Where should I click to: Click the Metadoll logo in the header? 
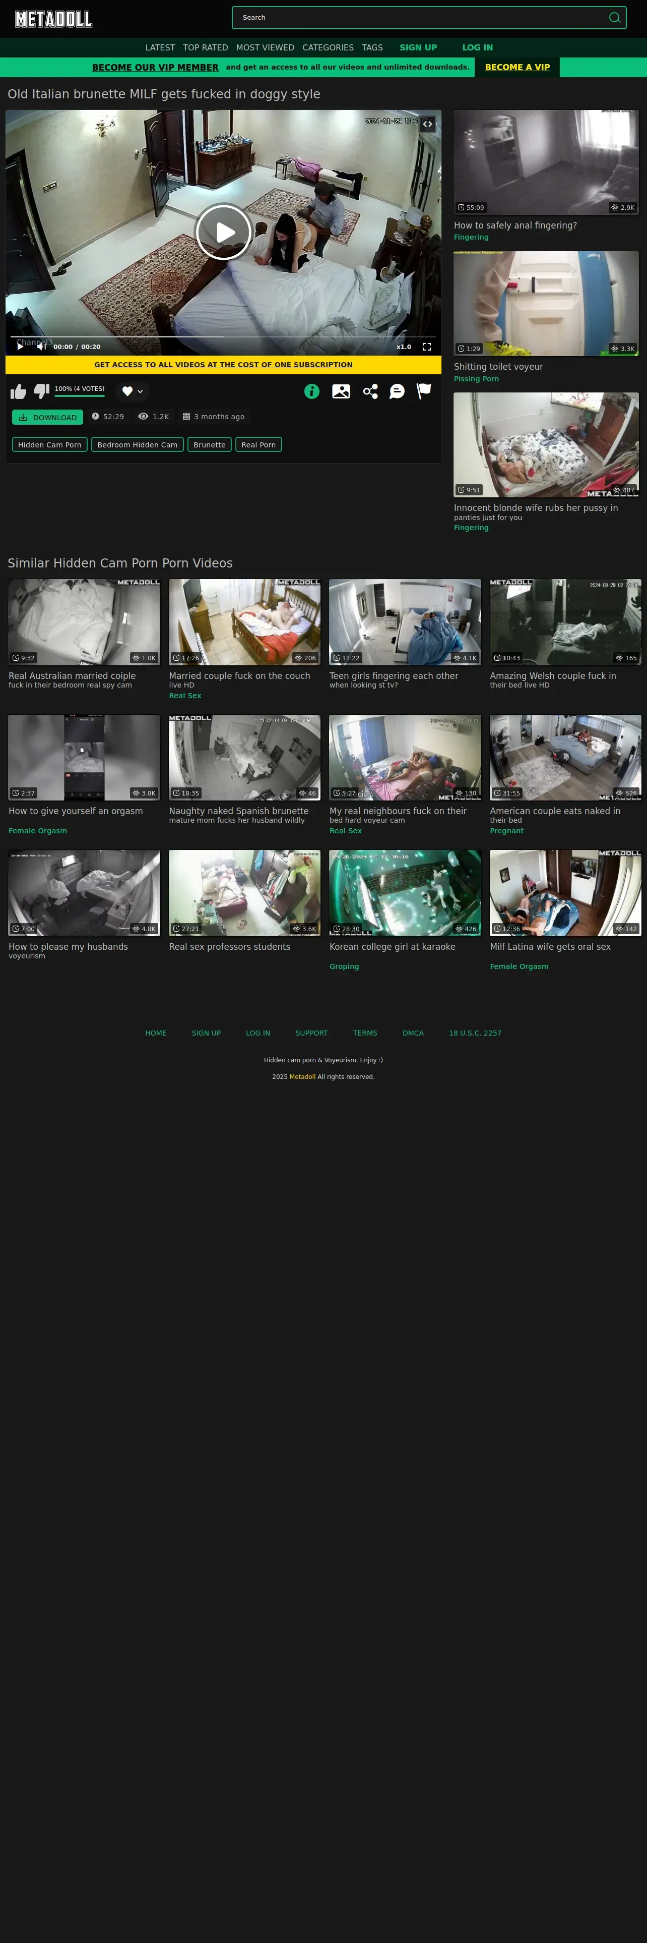53,19
